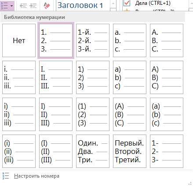Select the 1. 2. 3. numbering format
The height and width of the screenshot is (186, 193).
[56, 40]
